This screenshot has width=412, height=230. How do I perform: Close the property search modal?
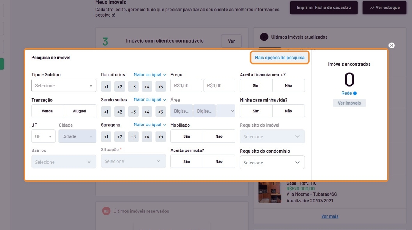tap(391, 45)
